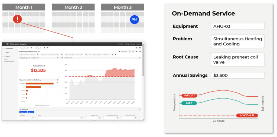Viewport: 277px width, 137px height.
Task: Refresh the Performance Overview dashboard
Action: (x=39, y=51)
